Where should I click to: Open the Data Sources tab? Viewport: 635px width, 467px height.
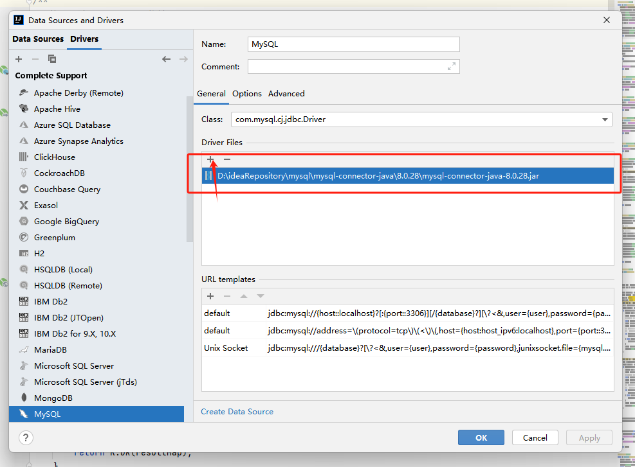(38, 39)
